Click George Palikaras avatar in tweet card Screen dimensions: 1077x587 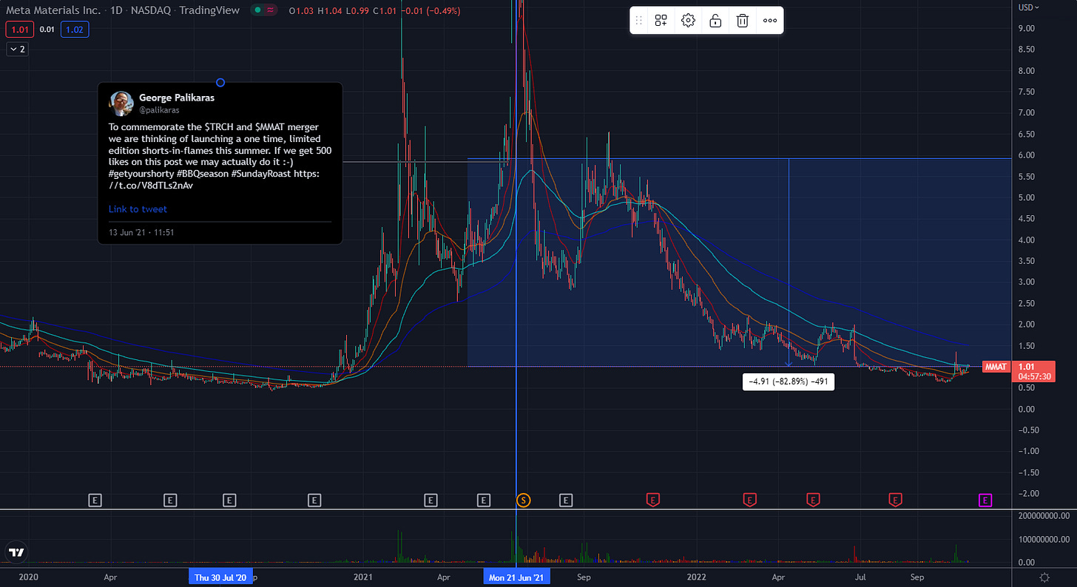(x=121, y=103)
